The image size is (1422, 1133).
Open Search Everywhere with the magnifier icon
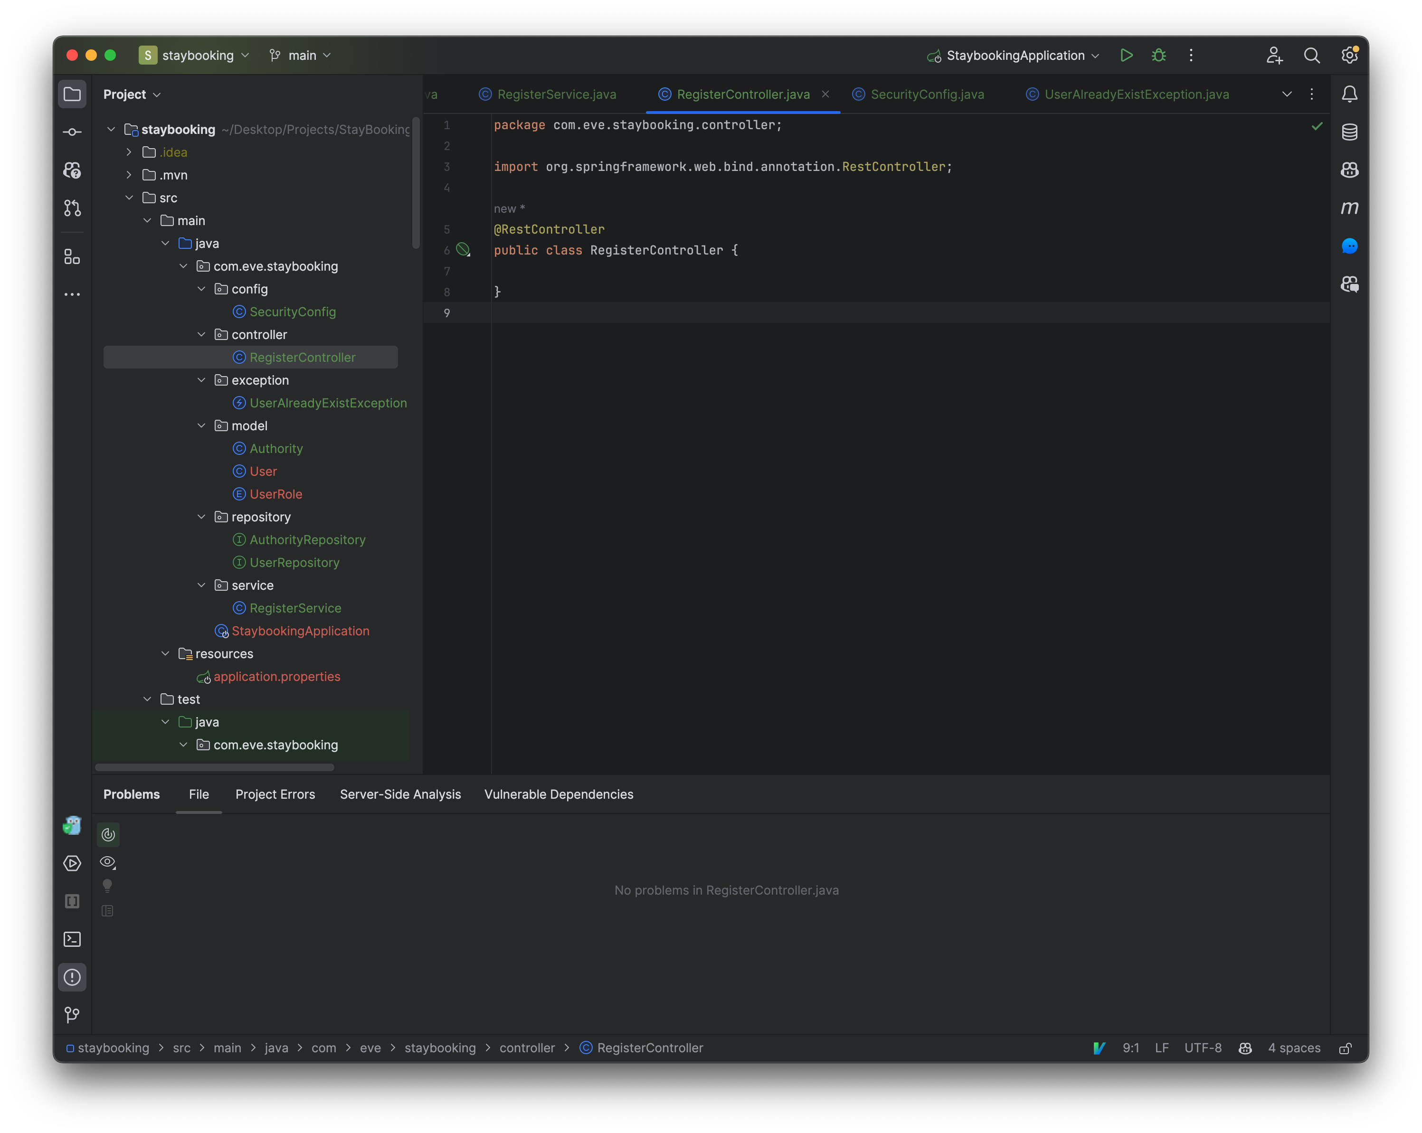point(1312,56)
